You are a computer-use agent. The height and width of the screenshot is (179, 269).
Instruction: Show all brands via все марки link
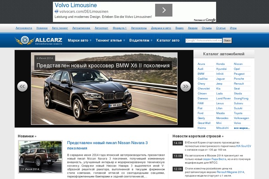(242, 128)
